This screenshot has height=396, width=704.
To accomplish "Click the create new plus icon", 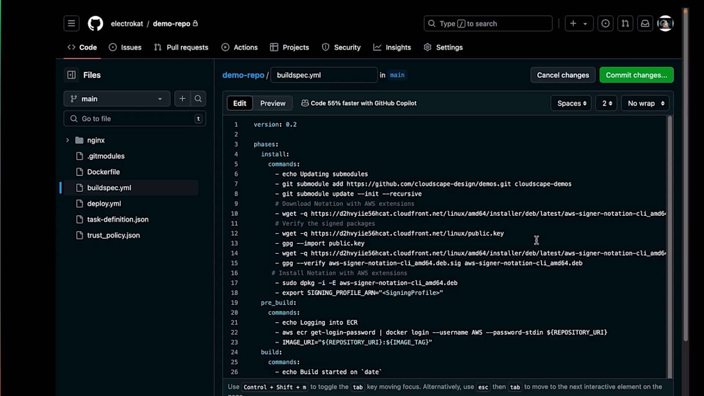I will [573, 23].
